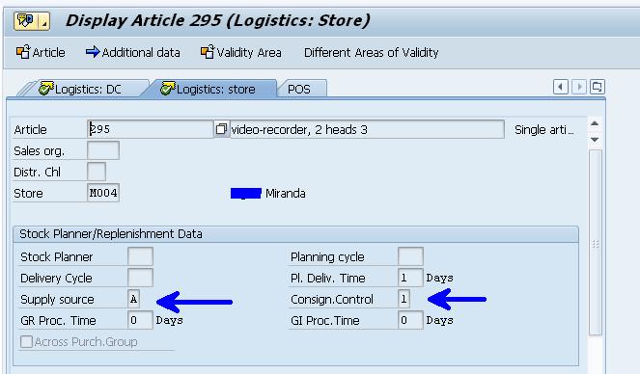
Task: Click the Delivery Cycle field
Action: coord(140,279)
